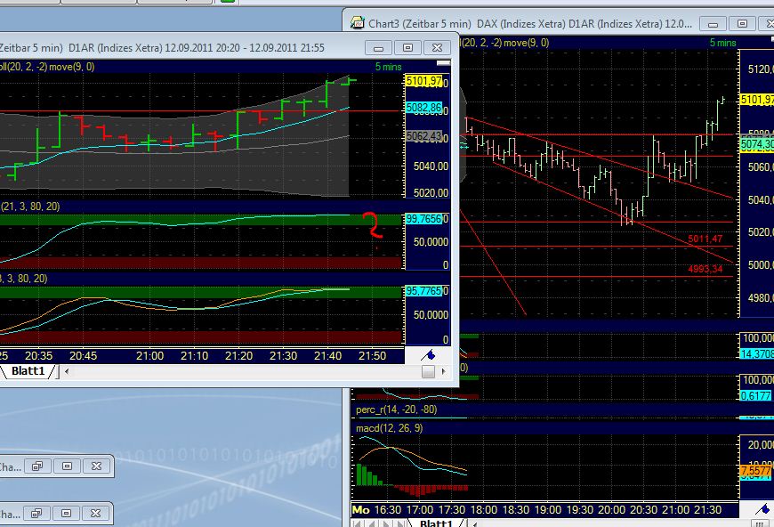774x527 pixels.
Task: Click the gray 5062,43 price label
Action: [x=424, y=136]
